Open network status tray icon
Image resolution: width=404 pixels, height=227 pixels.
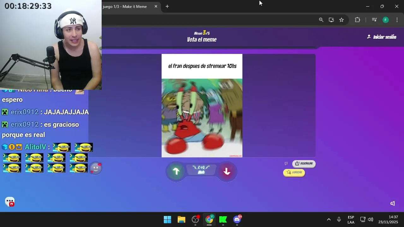pyautogui.click(x=363, y=219)
